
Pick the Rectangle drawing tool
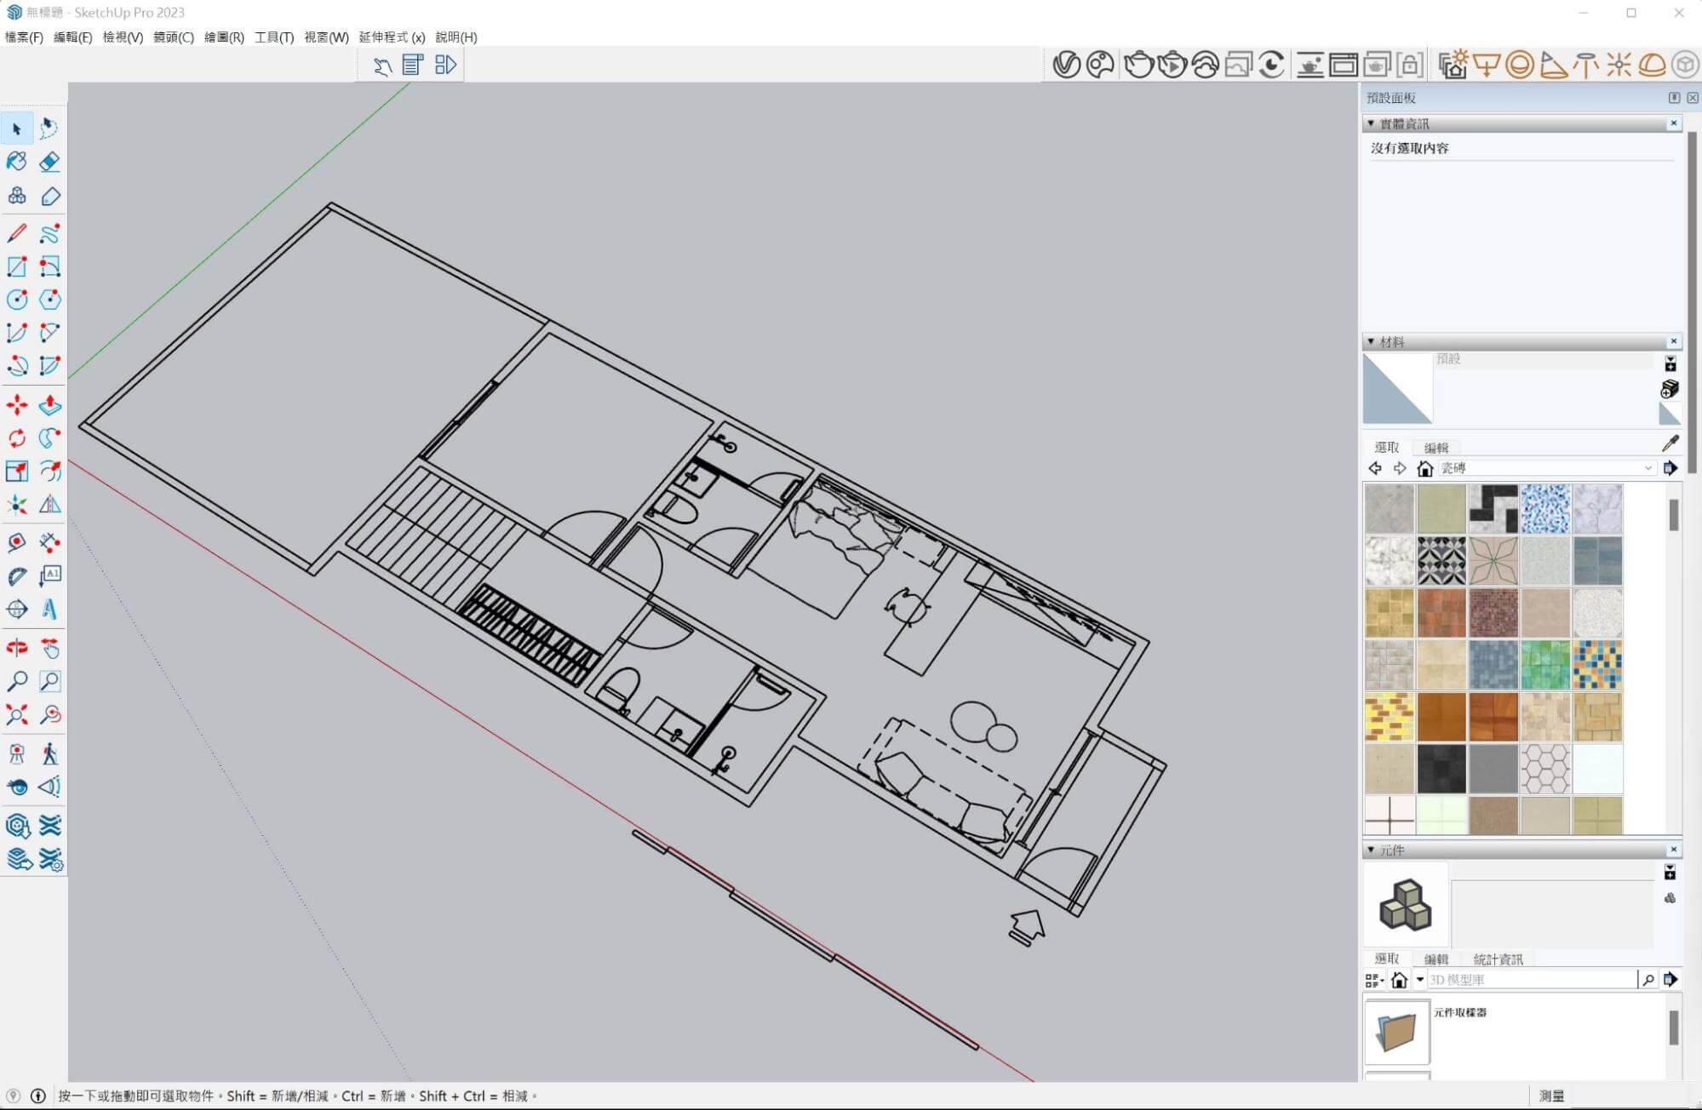tap(17, 266)
